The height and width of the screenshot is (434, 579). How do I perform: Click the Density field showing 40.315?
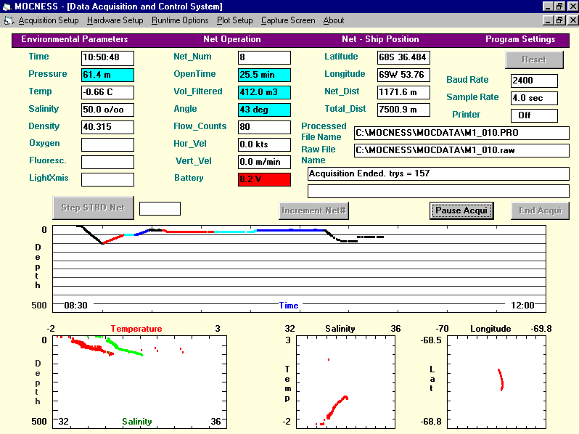point(107,127)
